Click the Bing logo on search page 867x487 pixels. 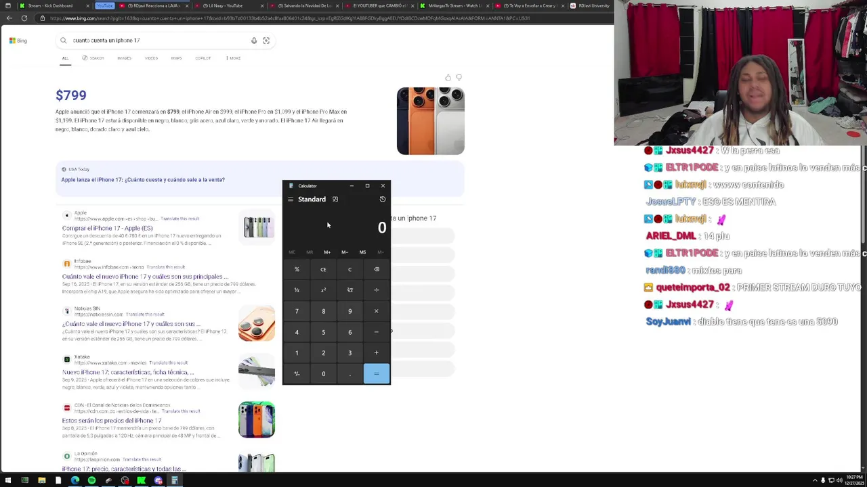[x=18, y=41]
